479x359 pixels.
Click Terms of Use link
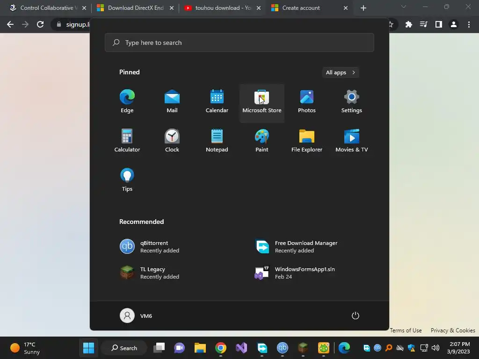pyautogui.click(x=406, y=330)
